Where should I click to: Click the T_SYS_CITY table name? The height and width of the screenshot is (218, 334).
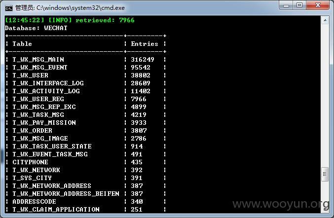(x=32, y=178)
